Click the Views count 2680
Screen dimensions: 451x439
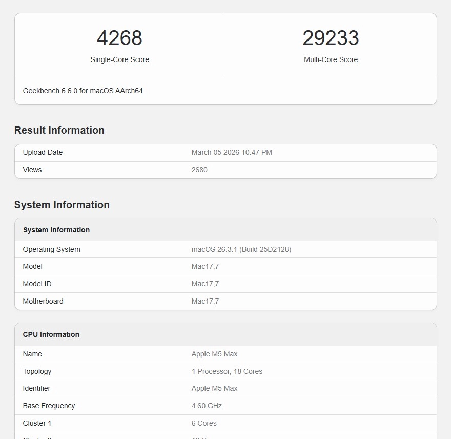click(x=199, y=170)
